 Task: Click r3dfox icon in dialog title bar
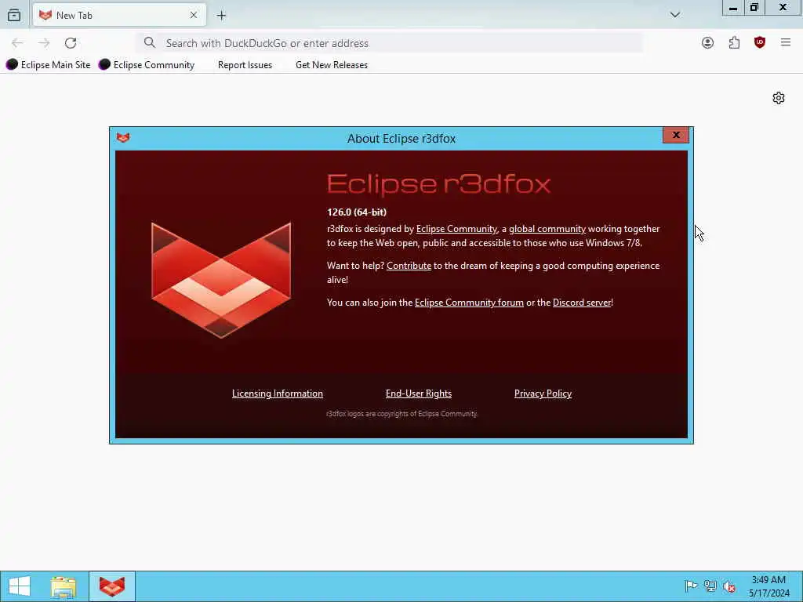coord(123,138)
